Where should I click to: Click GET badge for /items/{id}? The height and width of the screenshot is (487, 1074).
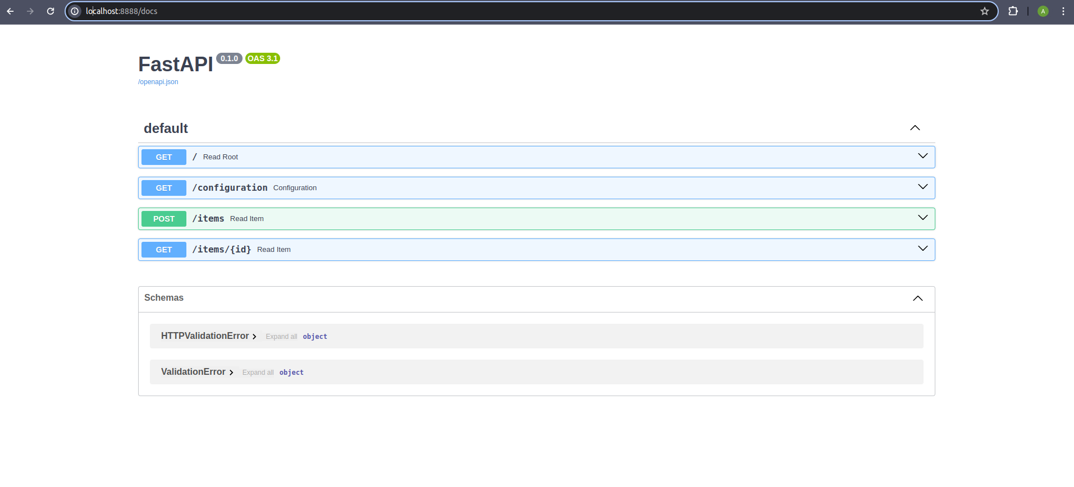pyautogui.click(x=164, y=250)
